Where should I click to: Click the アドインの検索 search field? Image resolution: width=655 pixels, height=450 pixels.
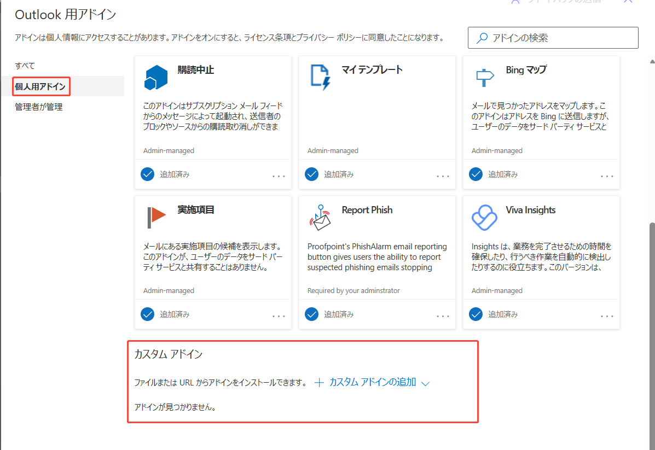(x=553, y=38)
